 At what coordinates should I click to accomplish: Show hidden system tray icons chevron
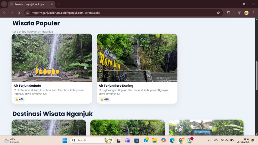click(209, 140)
